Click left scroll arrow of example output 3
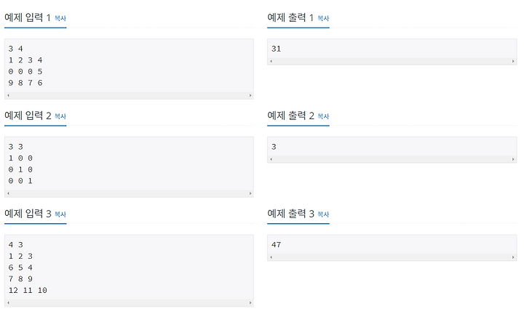This screenshot has height=314, width=524. pyautogui.click(x=271, y=257)
